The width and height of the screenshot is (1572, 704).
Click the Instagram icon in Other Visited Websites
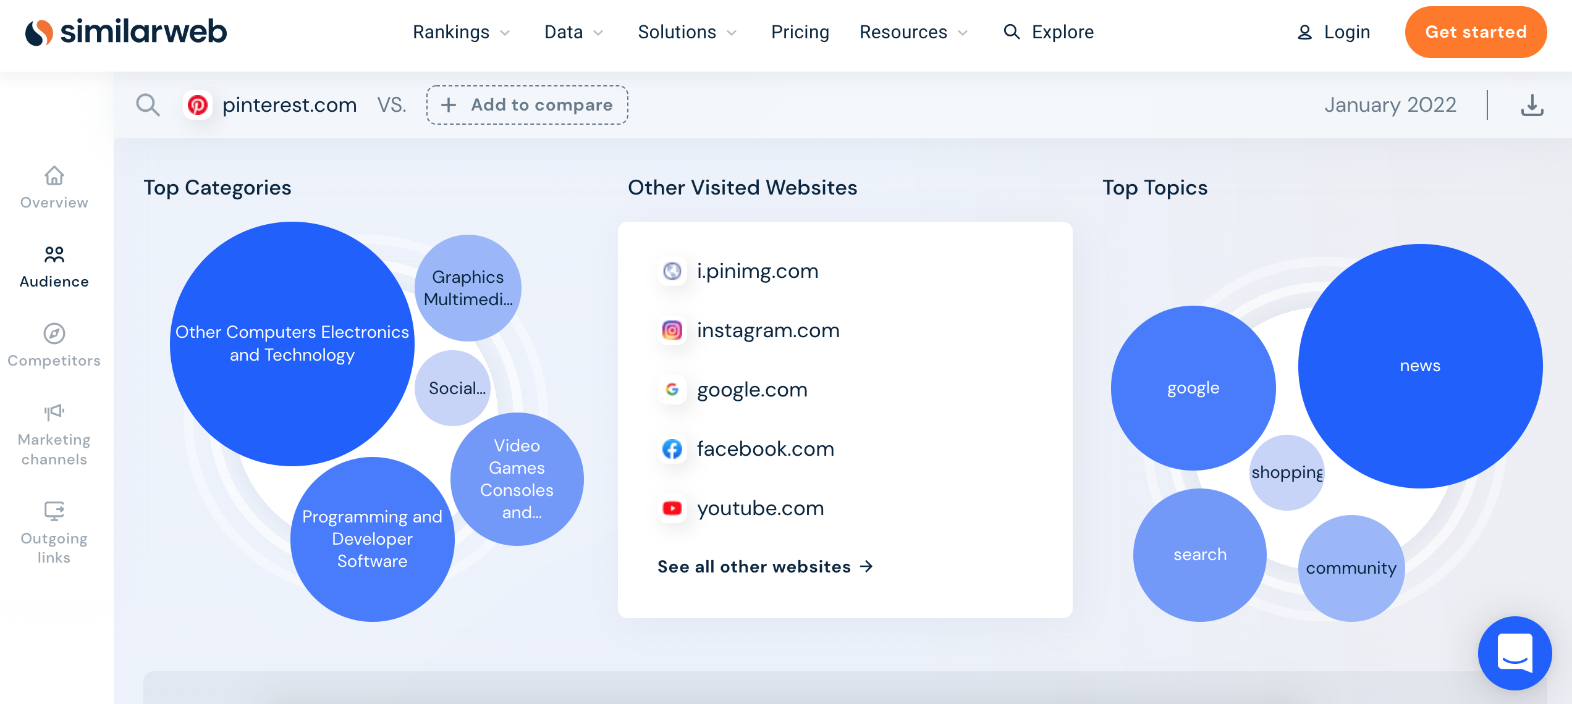(672, 331)
